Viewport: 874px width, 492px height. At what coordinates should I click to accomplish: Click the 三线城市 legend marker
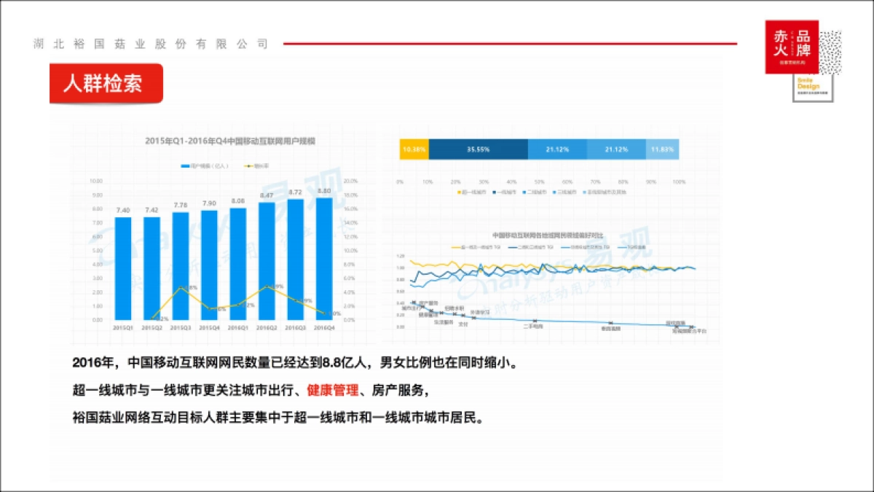(553, 192)
